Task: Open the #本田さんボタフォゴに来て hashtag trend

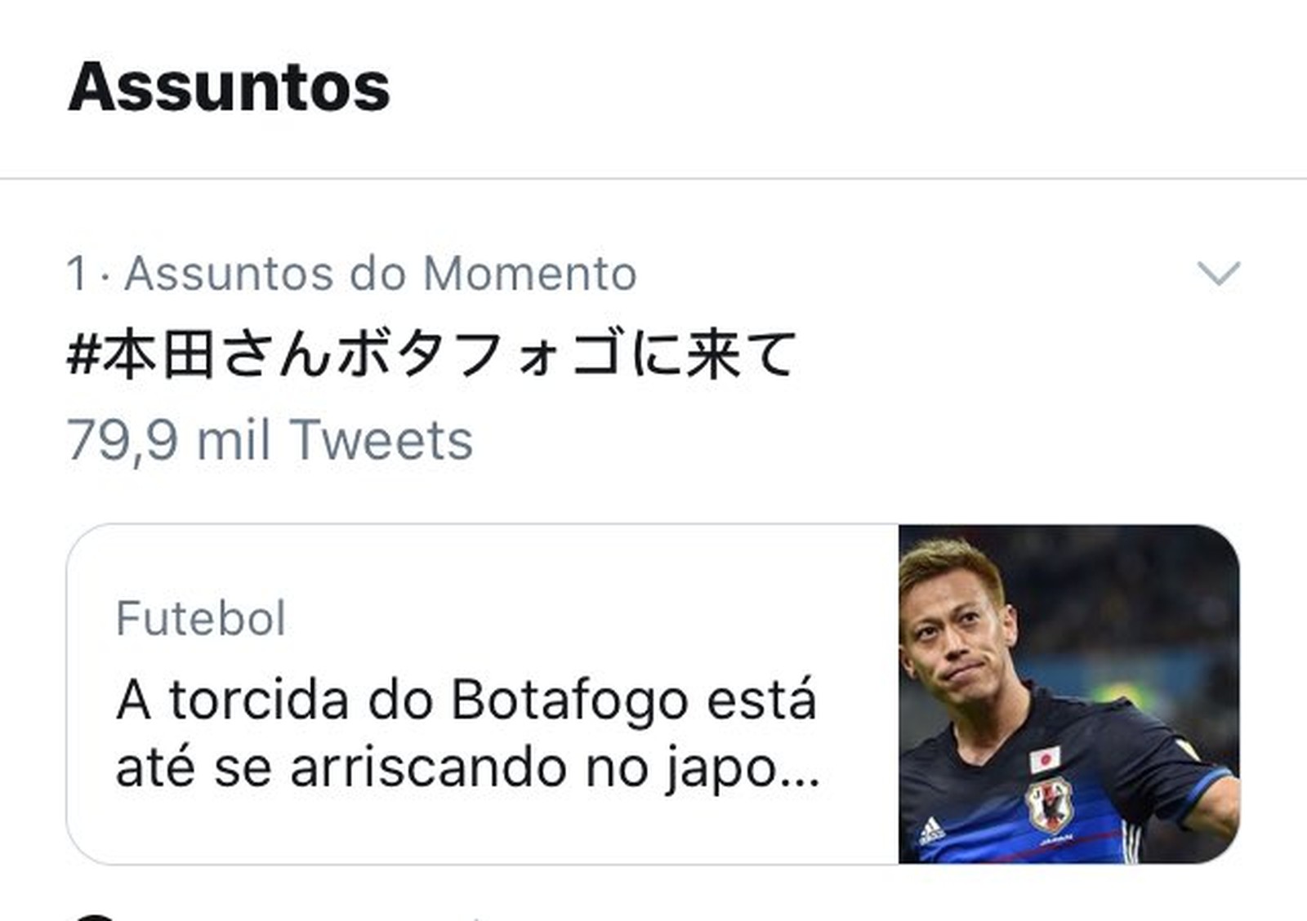Action: [x=431, y=354]
